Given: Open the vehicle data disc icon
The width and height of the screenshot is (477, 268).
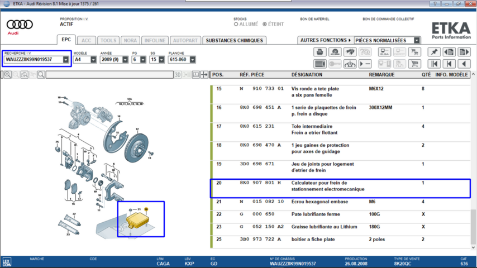Looking at the screenshot, I should 335,52.
